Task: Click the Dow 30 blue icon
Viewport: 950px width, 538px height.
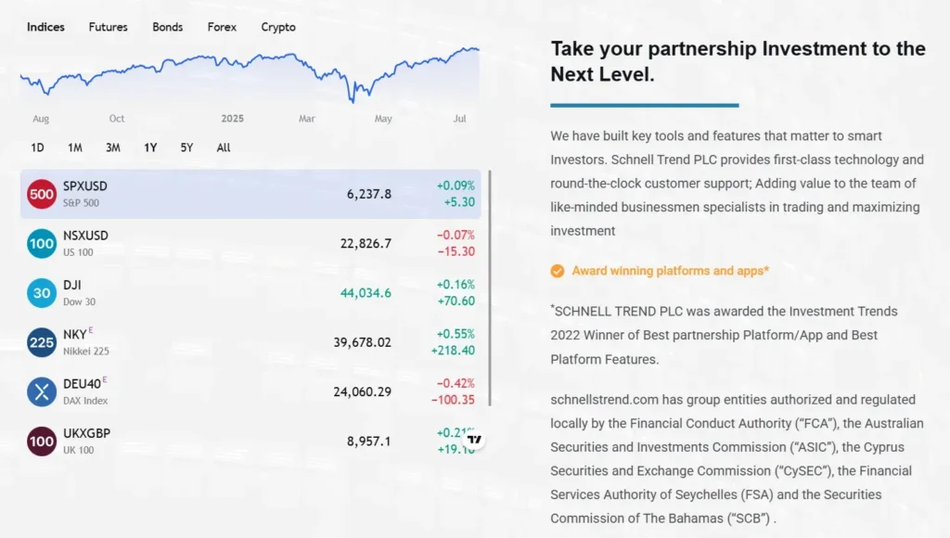Action: coord(41,293)
